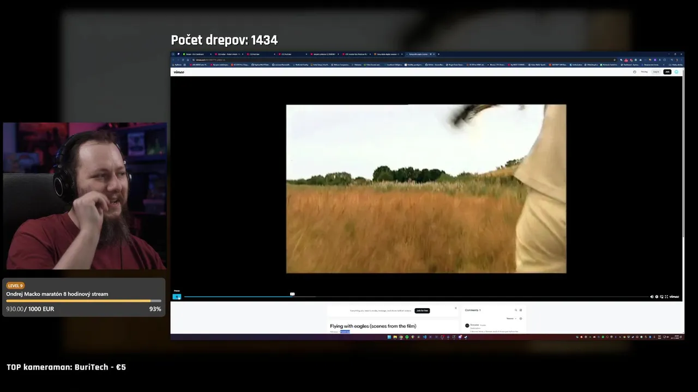Image resolution: width=698 pixels, height=392 pixels.
Task: Click the Join button in Vimeo header
Action: (x=667, y=72)
